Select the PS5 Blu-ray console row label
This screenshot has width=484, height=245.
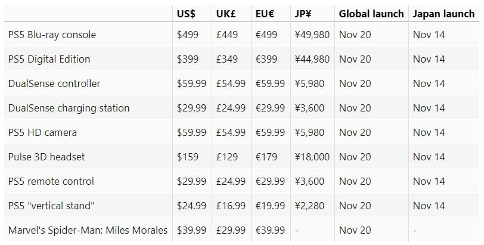(52, 35)
